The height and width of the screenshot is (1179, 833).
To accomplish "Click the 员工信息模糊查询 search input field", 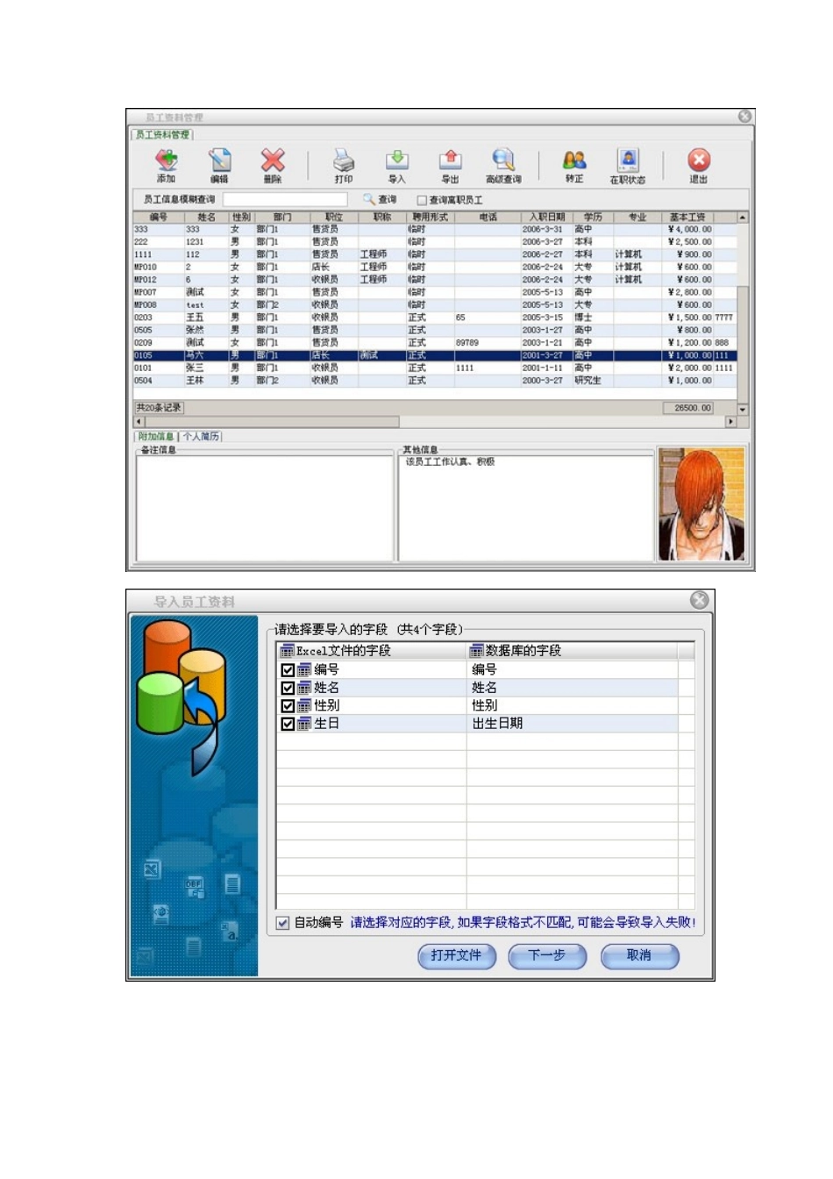I will click(x=286, y=200).
